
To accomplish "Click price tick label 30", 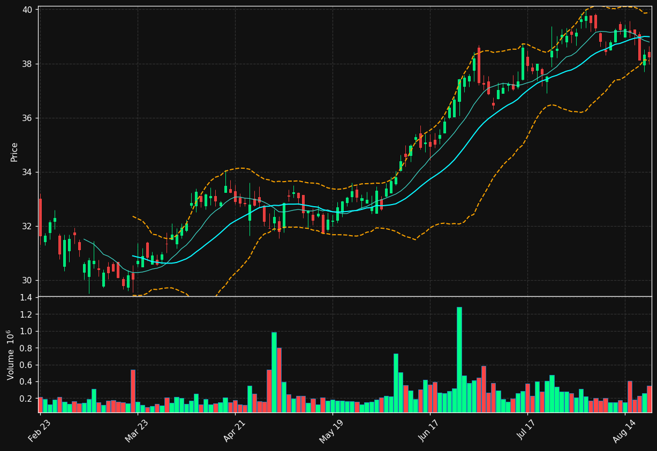I will coord(28,280).
